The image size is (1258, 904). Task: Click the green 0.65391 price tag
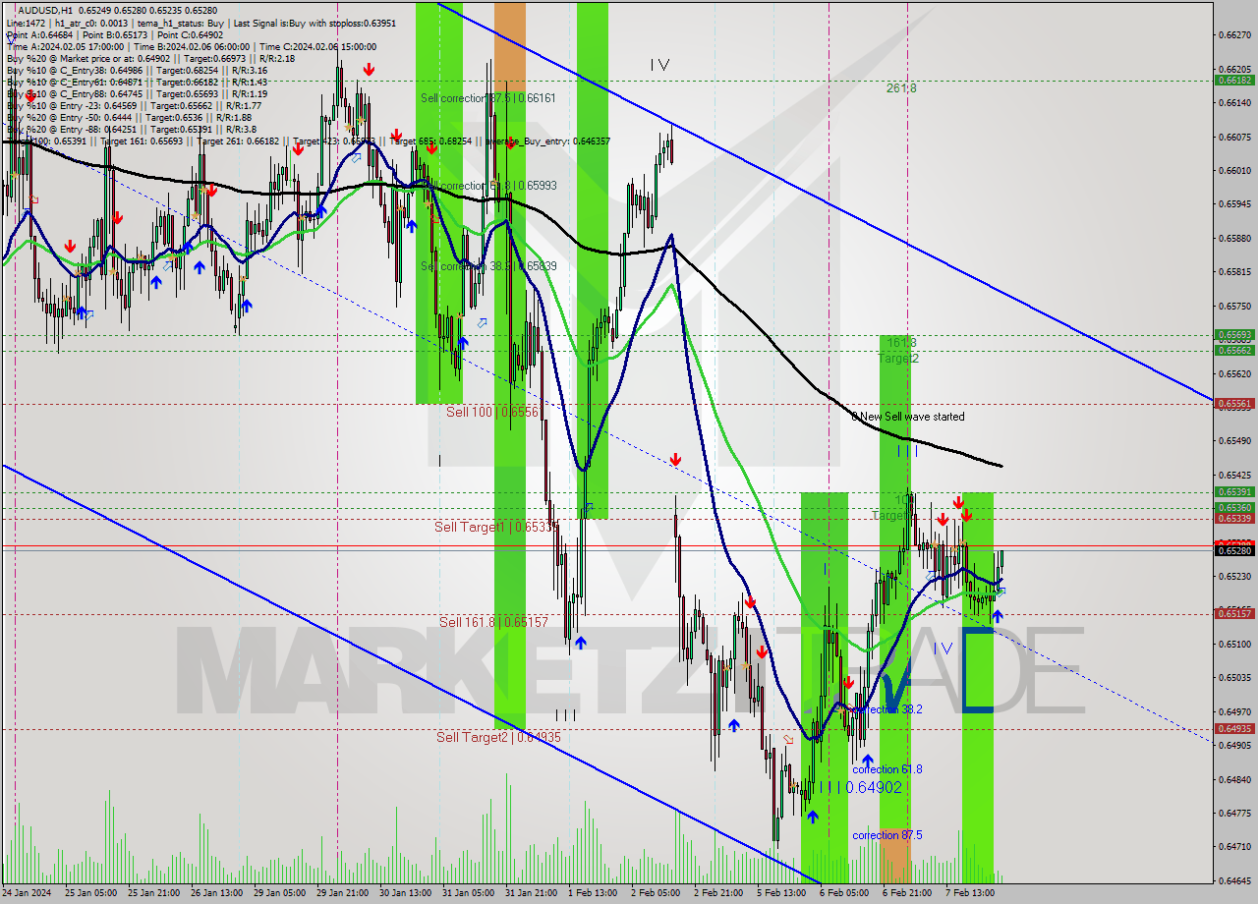point(1233,491)
